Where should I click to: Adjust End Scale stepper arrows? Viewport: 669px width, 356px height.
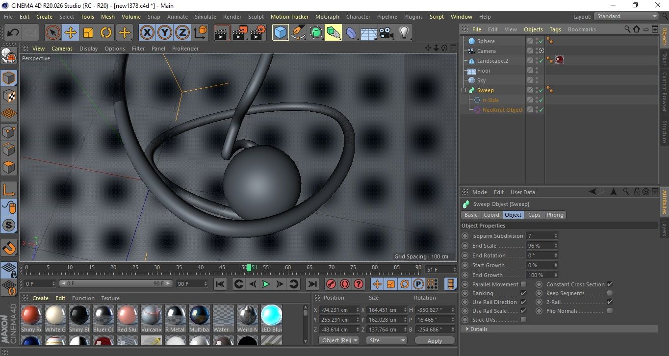(x=555, y=246)
